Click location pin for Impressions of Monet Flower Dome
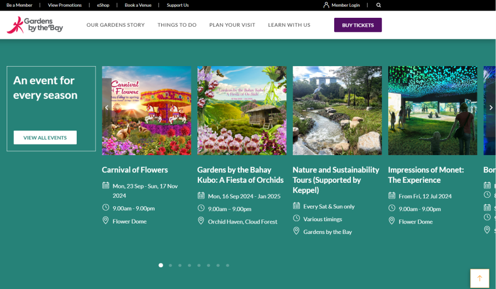 coord(392,221)
